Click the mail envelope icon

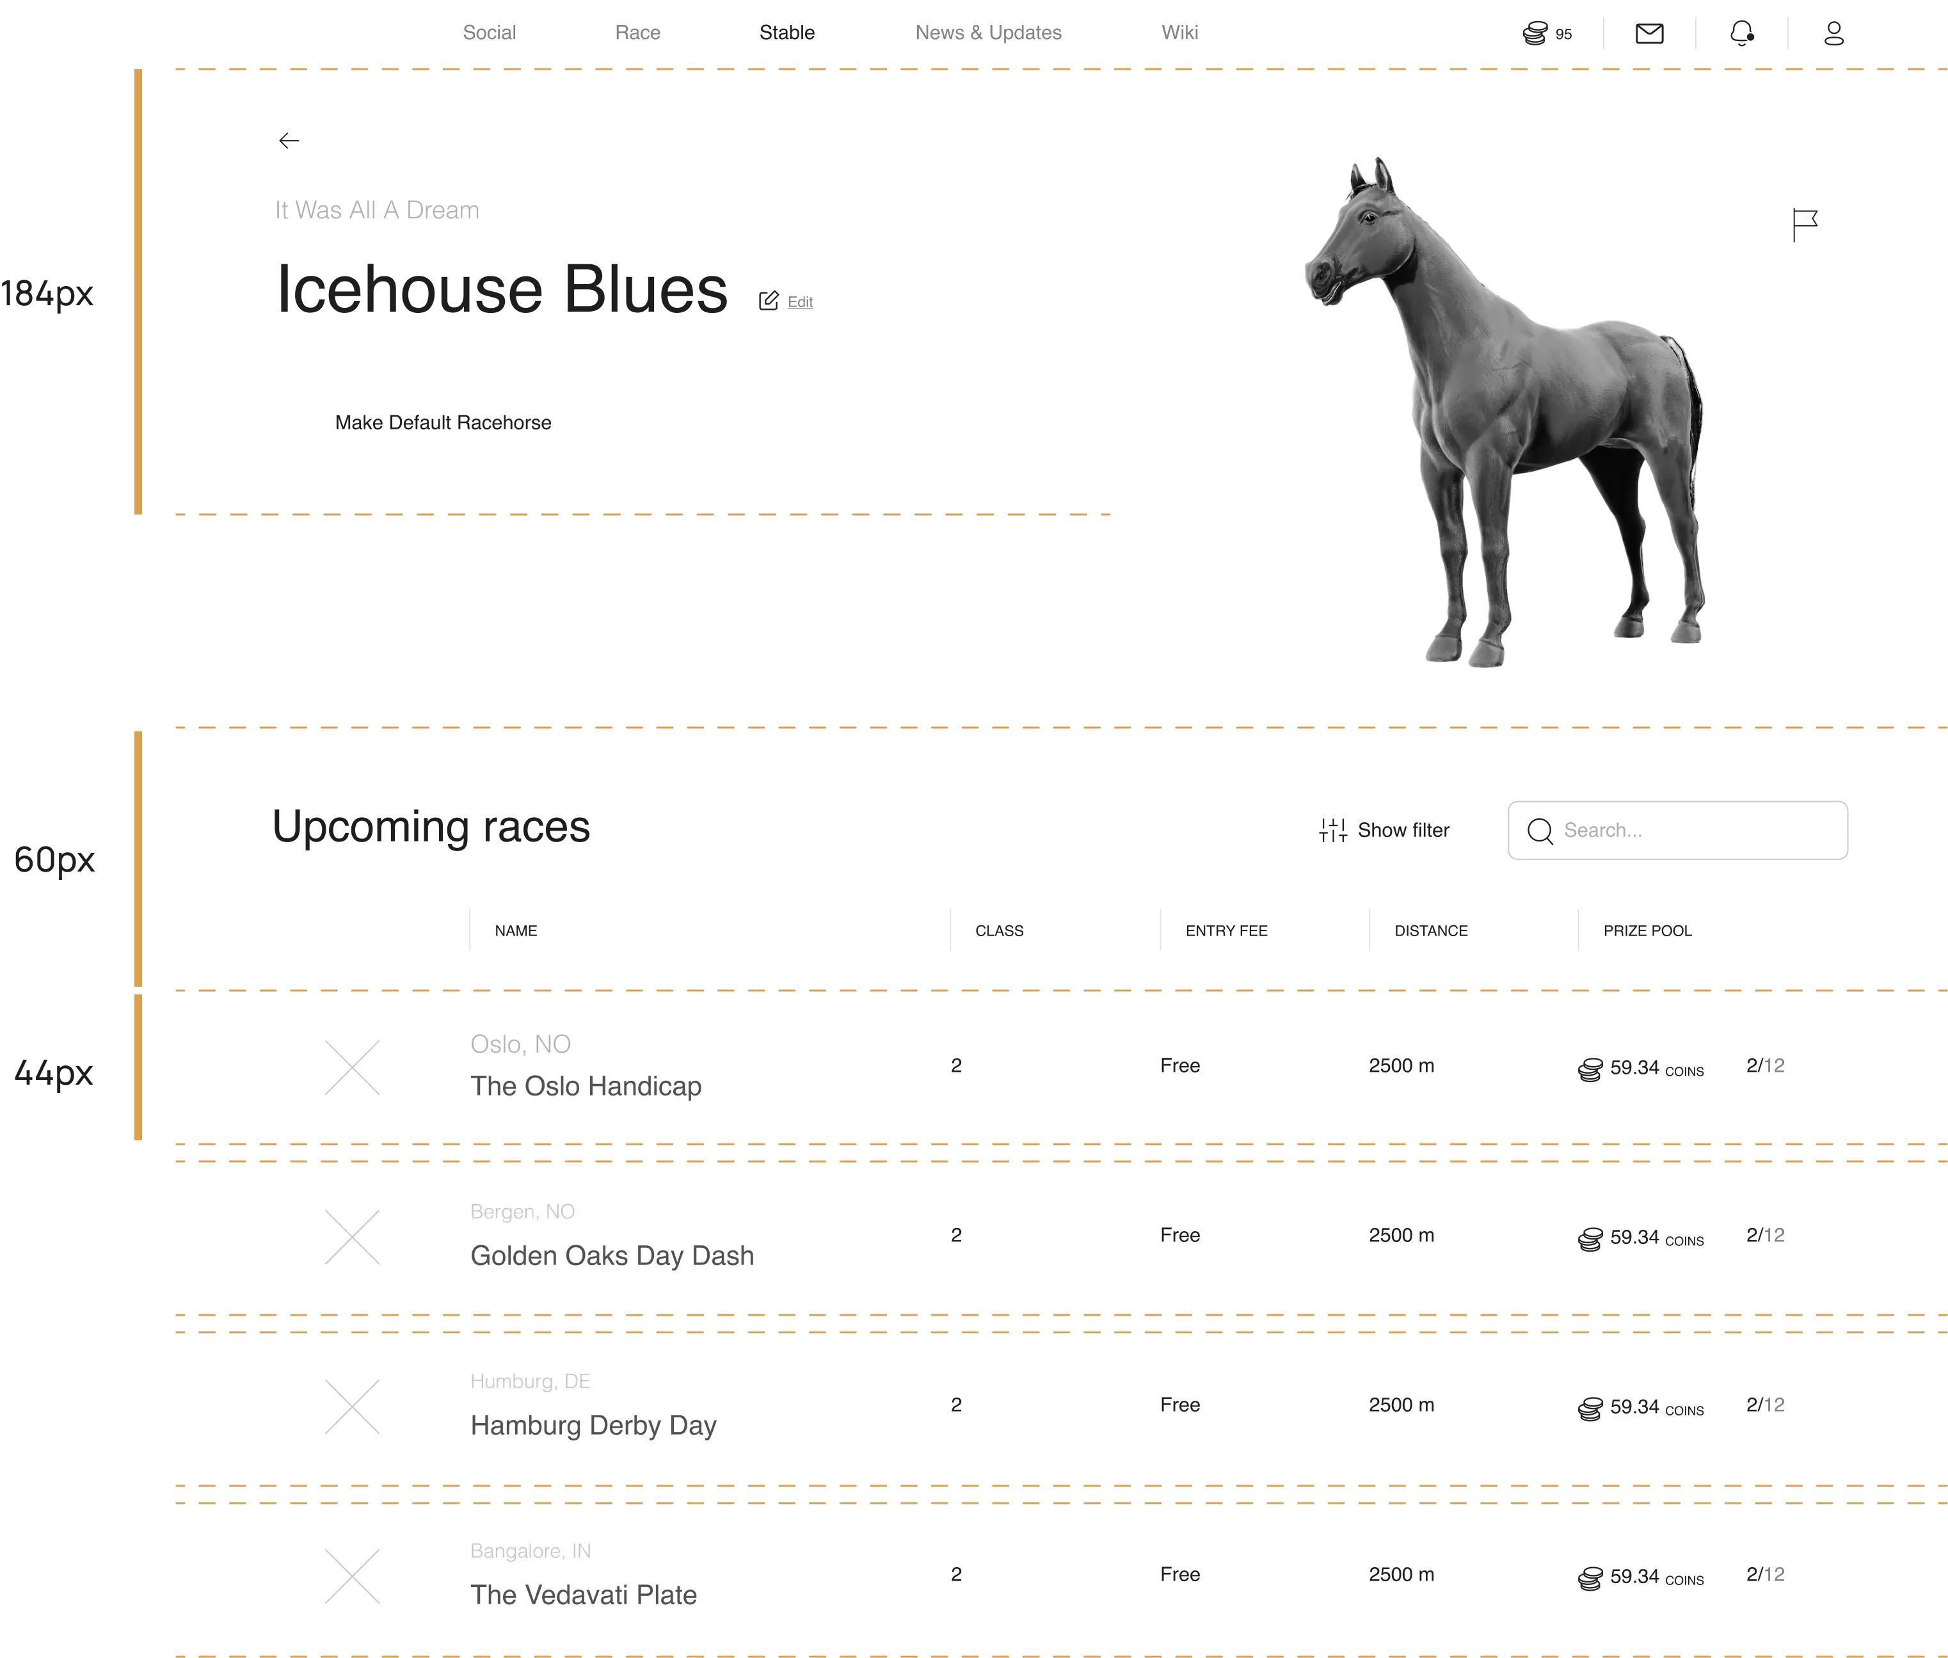click(1650, 33)
